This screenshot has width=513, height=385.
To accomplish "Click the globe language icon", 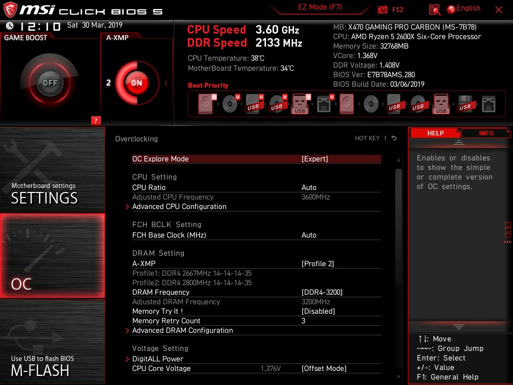I will (x=451, y=10).
